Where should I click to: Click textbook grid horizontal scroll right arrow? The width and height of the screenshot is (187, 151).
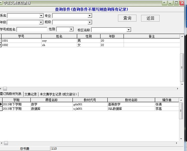177,143
